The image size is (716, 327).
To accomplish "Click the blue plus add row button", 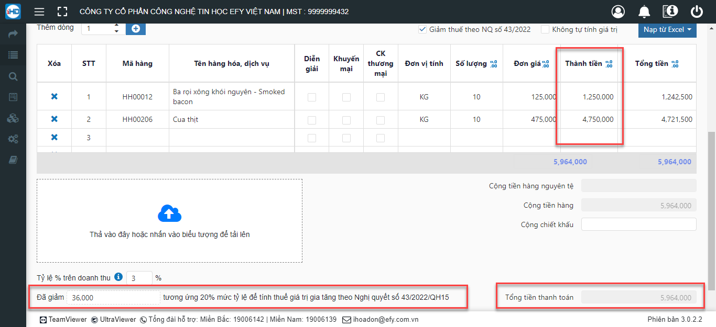I will 136,28.
